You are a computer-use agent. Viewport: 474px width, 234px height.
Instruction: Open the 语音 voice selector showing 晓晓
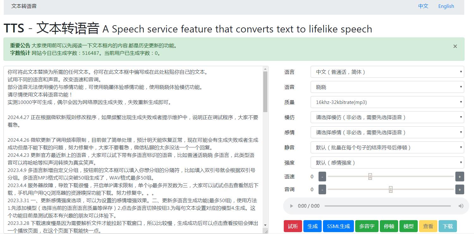[x=387, y=87]
